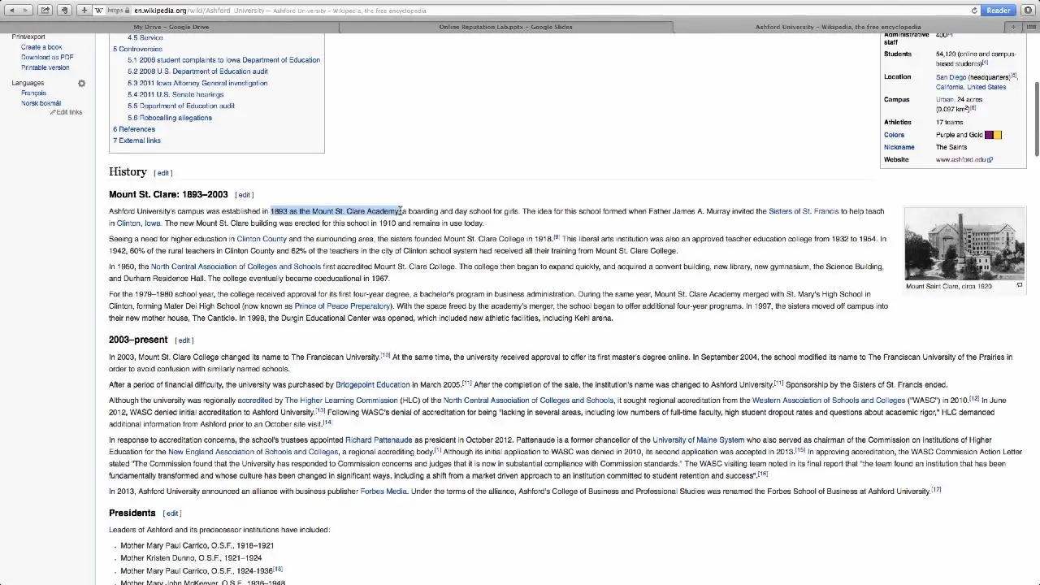The height and width of the screenshot is (585, 1040).
Task: Open Urban campus link in infobox
Action: 945,99
